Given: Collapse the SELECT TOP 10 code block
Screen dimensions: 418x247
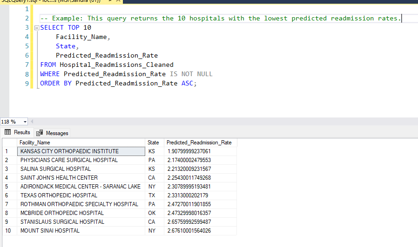Looking at the screenshot, I should pos(37,28).
